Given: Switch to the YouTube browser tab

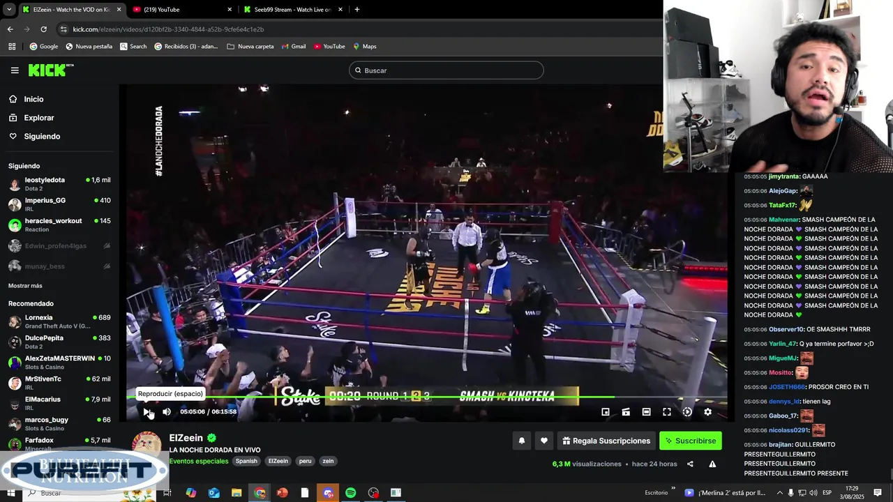Looking at the screenshot, I should (x=181, y=10).
